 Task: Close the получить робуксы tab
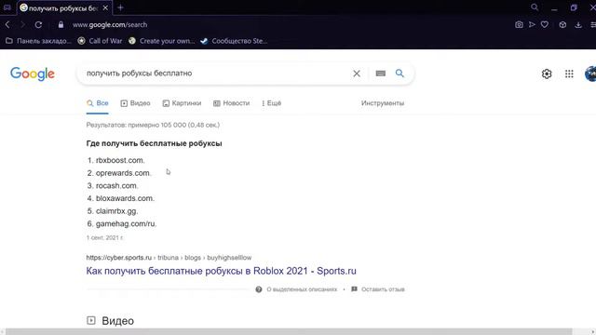click(105, 7)
